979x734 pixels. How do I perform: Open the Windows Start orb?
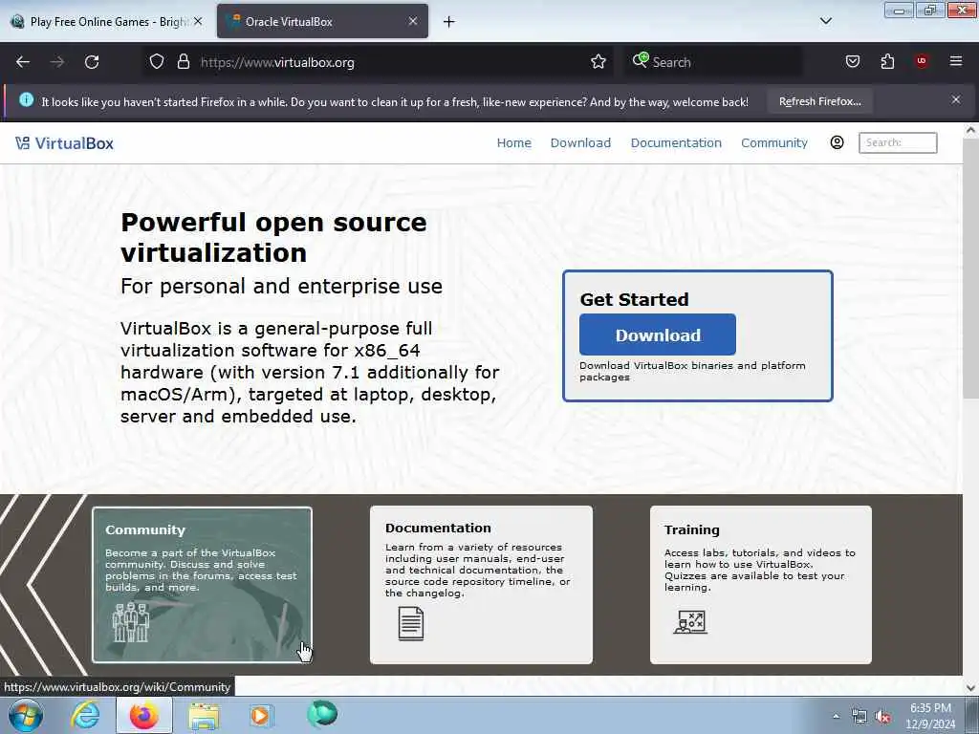coord(26,715)
